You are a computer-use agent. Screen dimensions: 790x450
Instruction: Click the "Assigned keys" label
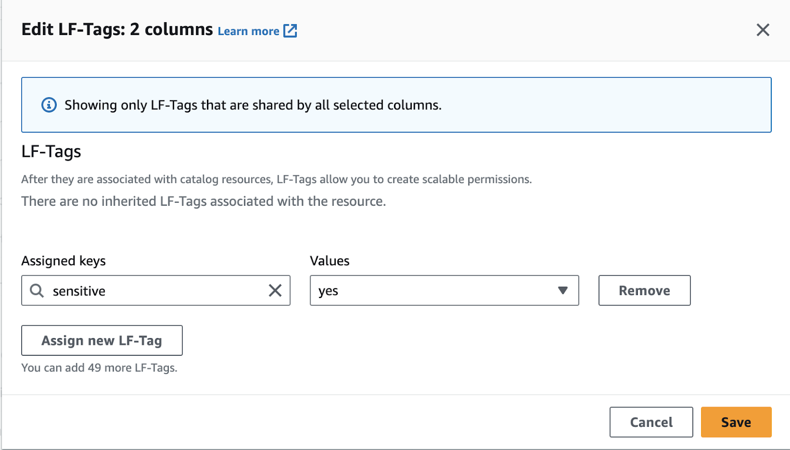click(64, 261)
